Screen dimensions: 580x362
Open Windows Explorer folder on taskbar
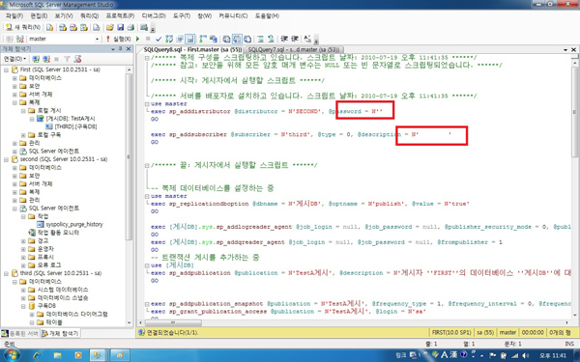(57, 355)
